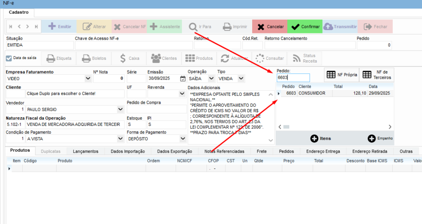Click the NF Própria button

pos(341,75)
